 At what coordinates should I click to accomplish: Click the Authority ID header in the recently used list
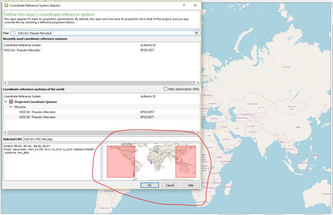(x=148, y=45)
